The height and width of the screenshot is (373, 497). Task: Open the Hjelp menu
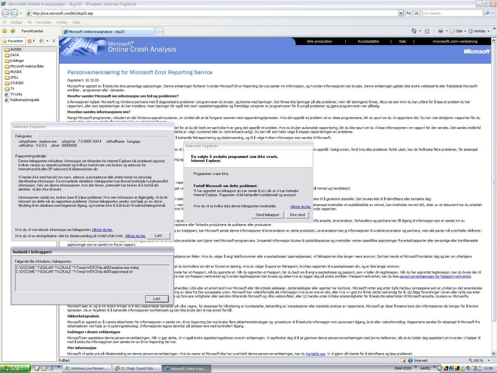point(76,22)
